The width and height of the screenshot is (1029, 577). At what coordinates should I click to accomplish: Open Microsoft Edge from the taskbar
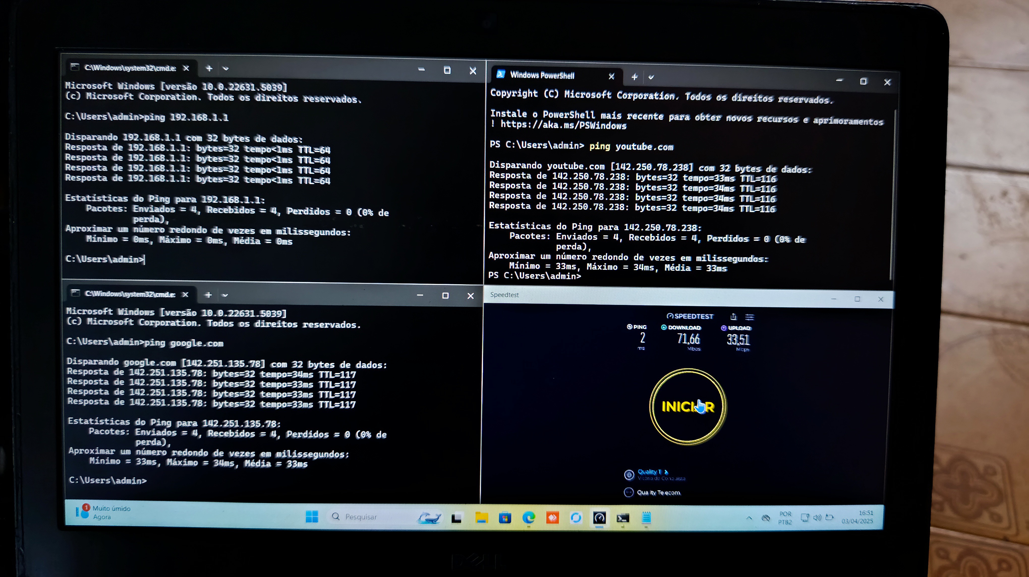tap(528, 518)
